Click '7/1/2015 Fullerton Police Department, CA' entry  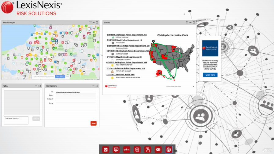coord(126,68)
